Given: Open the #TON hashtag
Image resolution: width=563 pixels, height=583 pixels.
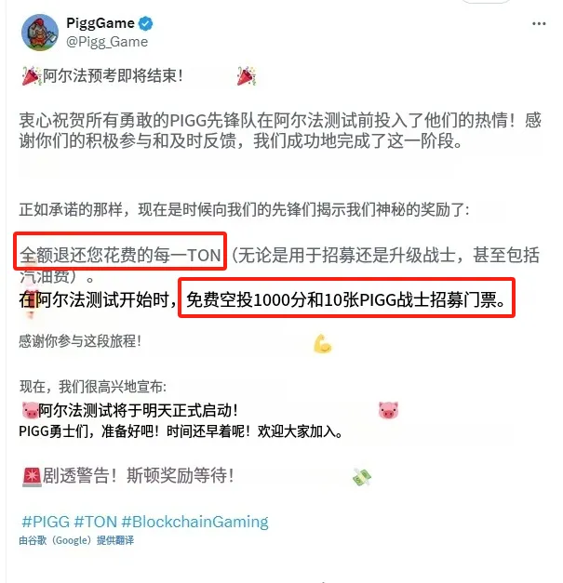Looking at the screenshot, I should pos(96,522).
